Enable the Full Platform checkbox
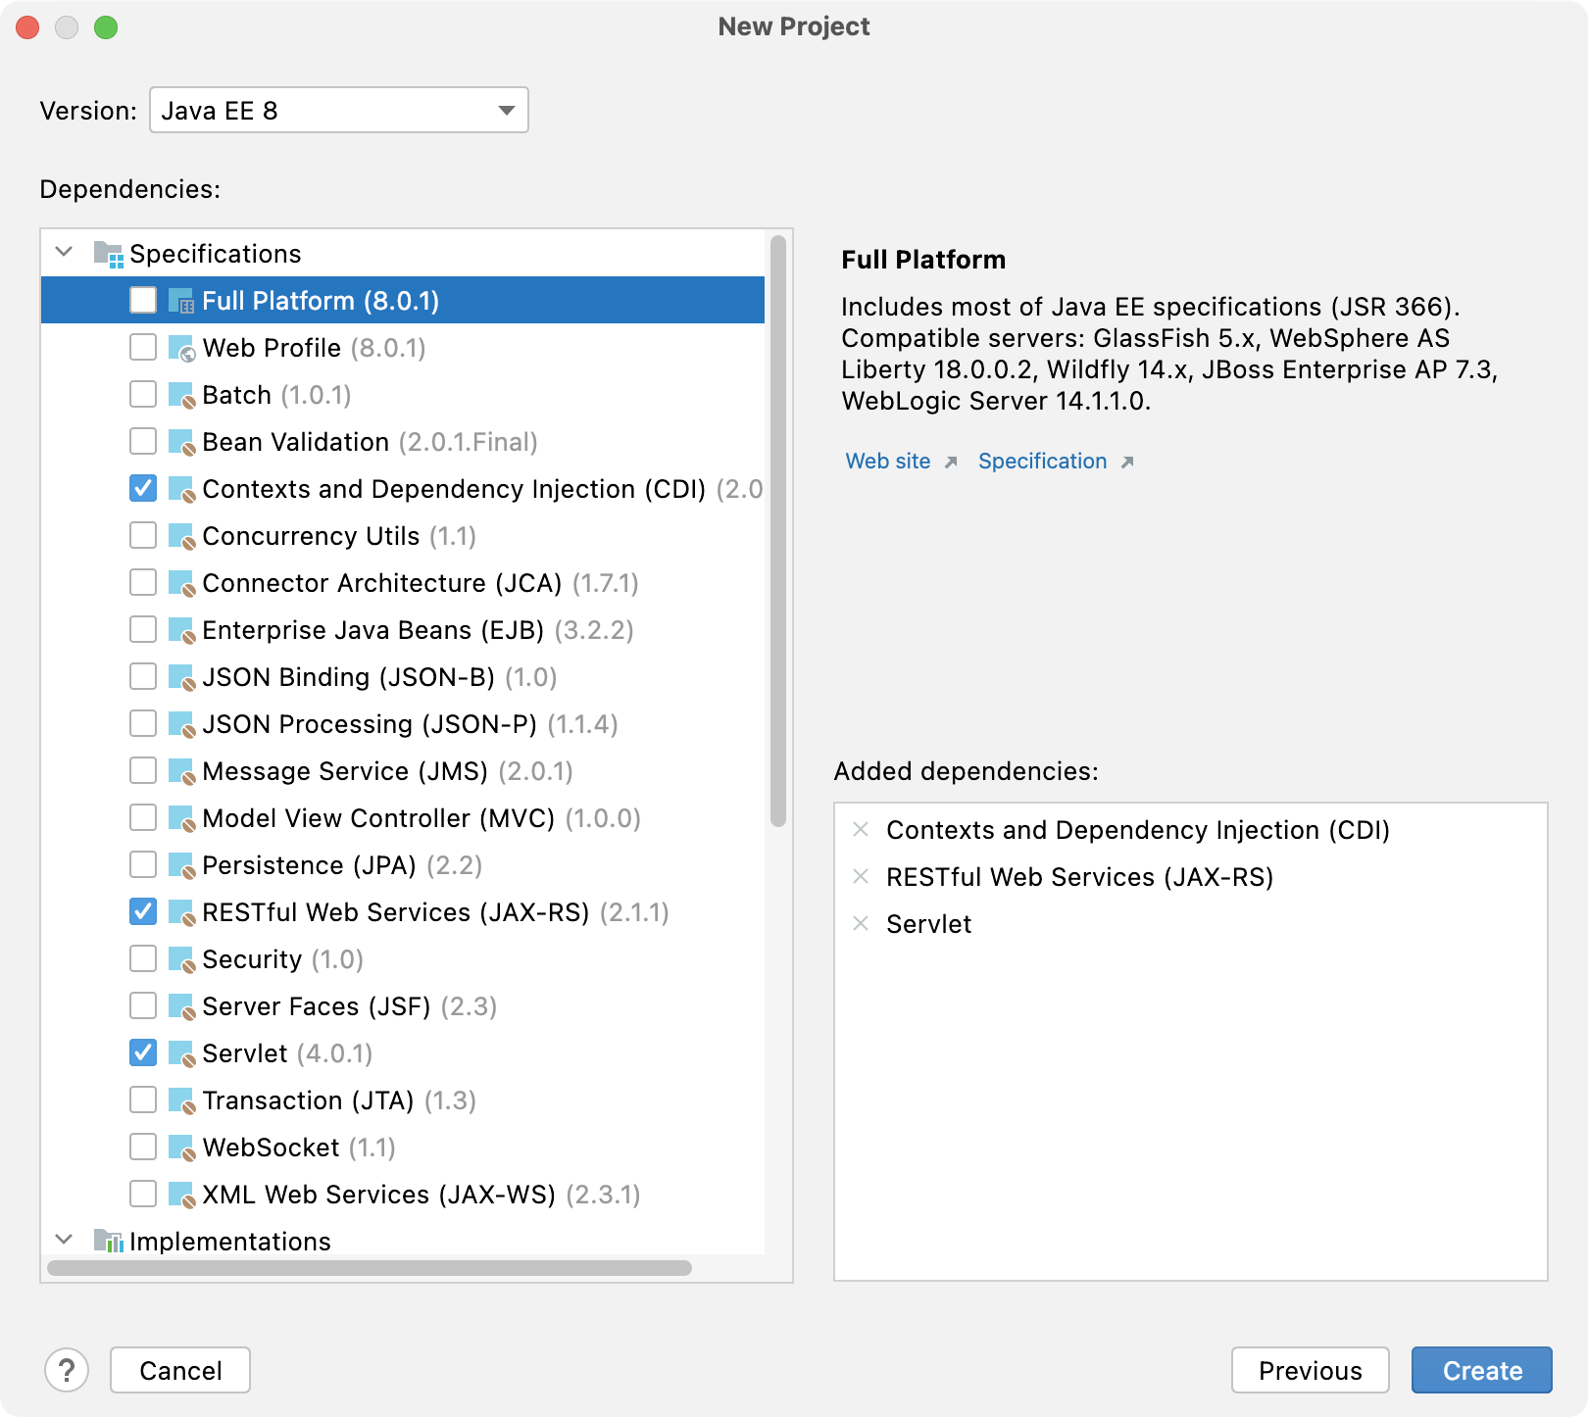The image size is (1588, 1417). (143, 300)
